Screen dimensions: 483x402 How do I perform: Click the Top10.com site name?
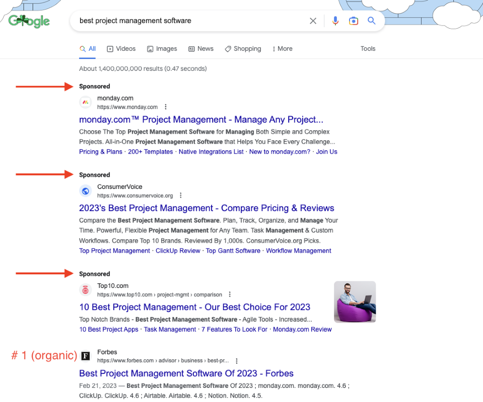click(x=113, y=286)
